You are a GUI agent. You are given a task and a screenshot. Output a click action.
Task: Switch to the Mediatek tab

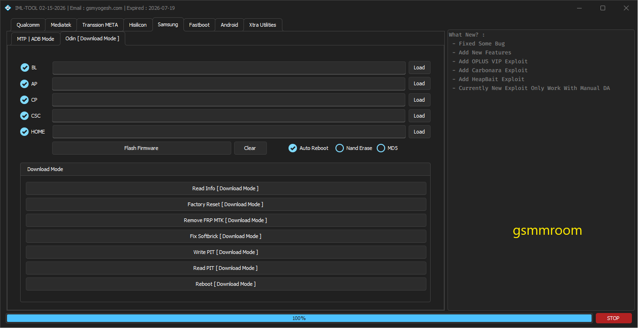[61, 25]
